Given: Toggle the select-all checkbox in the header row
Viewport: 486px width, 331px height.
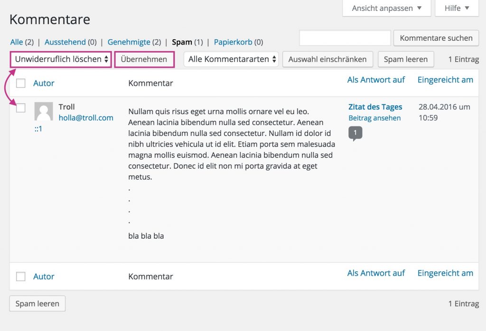Looking at the screenshot, I should click(x=20, y=83).
